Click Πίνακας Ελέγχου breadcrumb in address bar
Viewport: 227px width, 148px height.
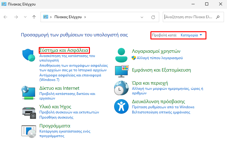coord(68,17)
